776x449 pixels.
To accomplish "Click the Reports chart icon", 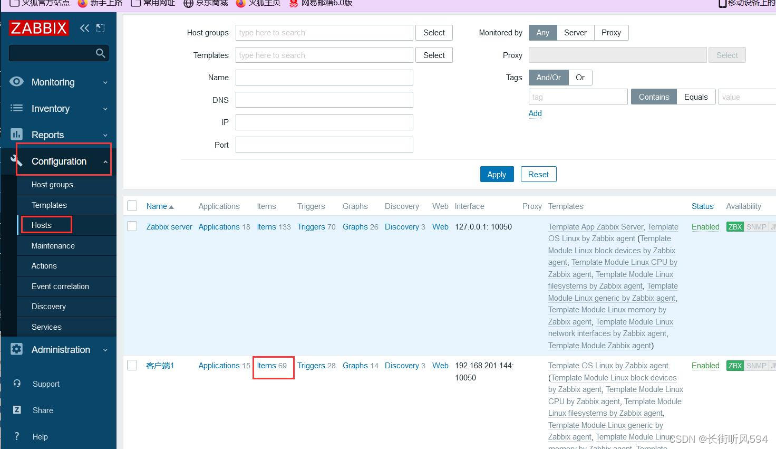I will (17, 135).
